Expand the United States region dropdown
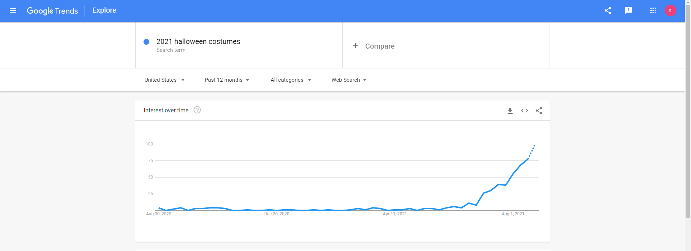The height and width of the screenshot is (251, 691). pos(164,80)
